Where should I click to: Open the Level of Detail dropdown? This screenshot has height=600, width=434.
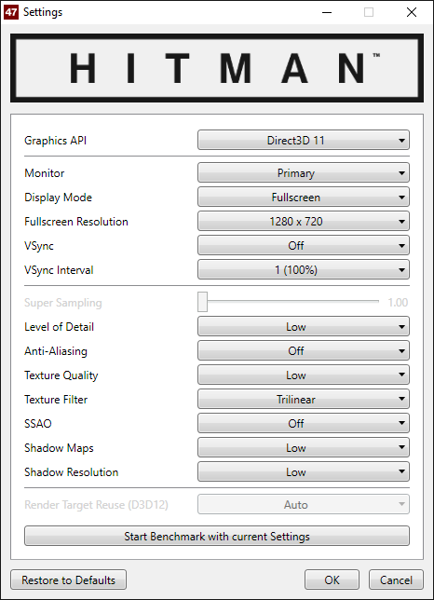click(304, 326)
